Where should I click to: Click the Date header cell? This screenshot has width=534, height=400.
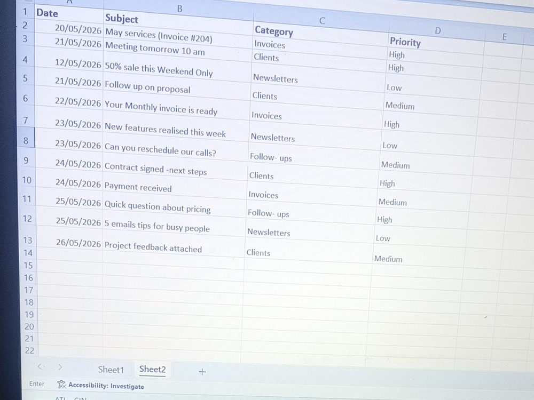69,14
